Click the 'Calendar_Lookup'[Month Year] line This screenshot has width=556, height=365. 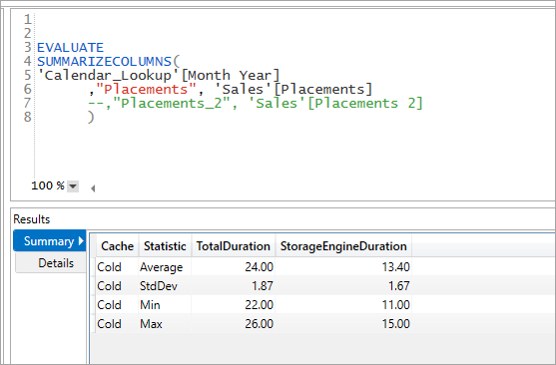[x=159, y=76]
